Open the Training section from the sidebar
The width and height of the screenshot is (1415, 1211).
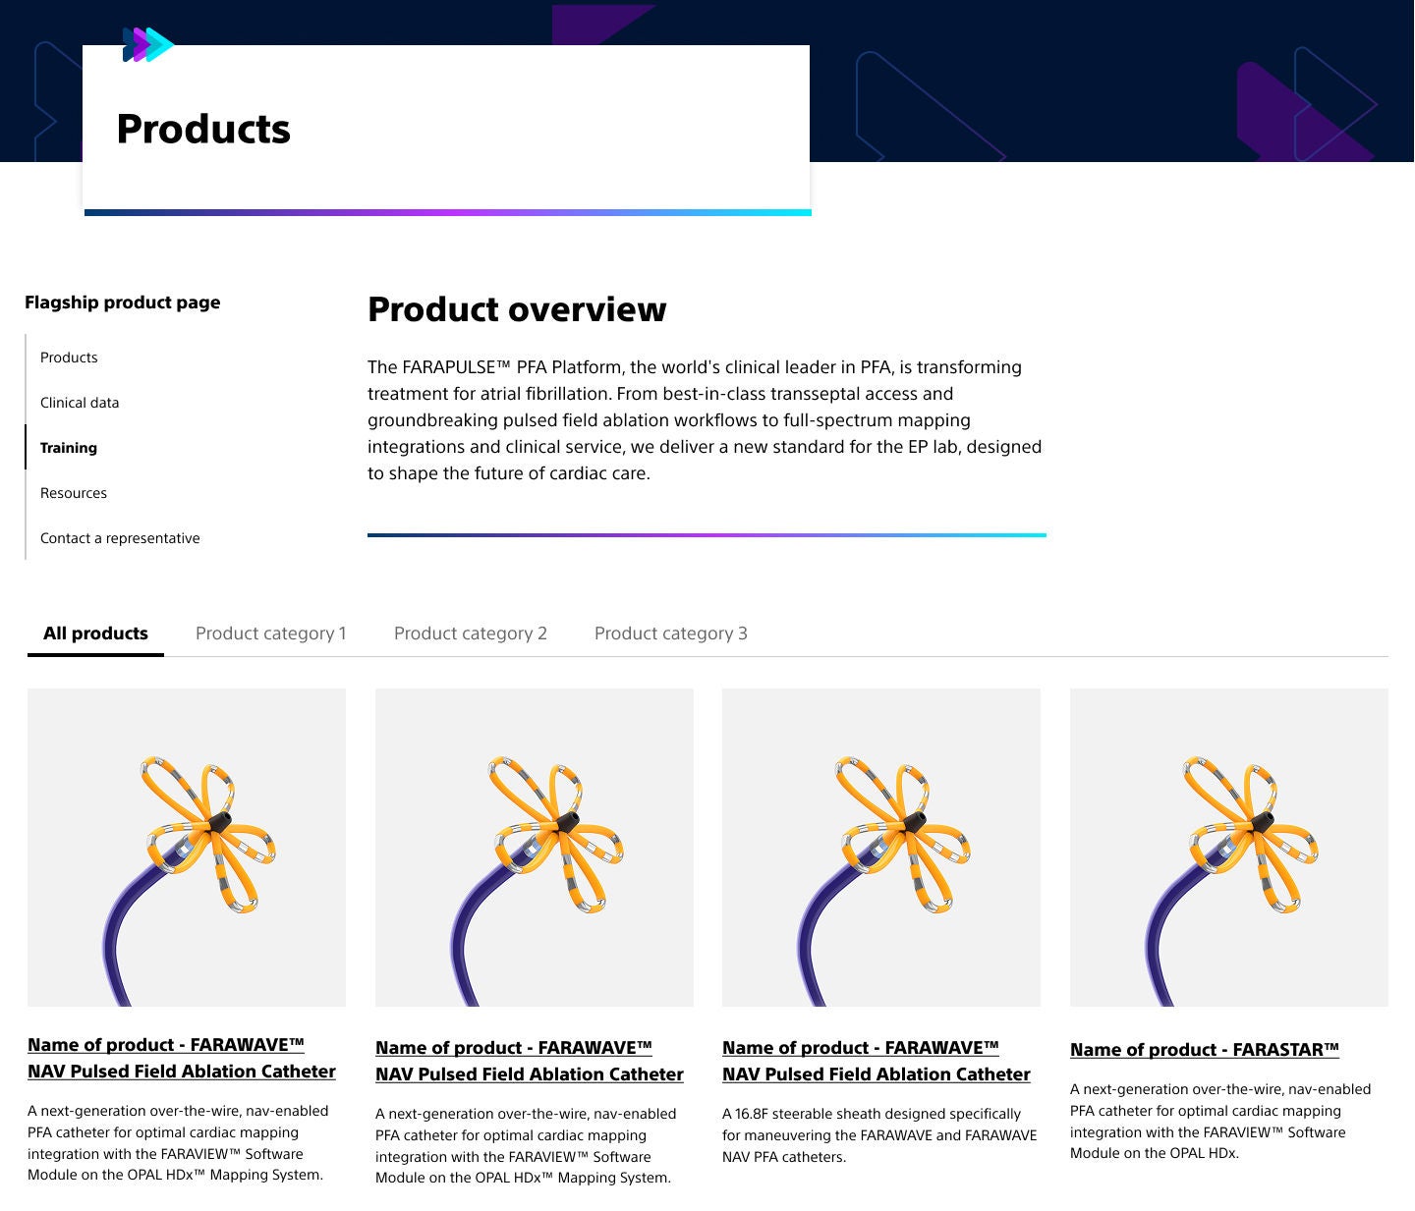(x=68, y=448)
